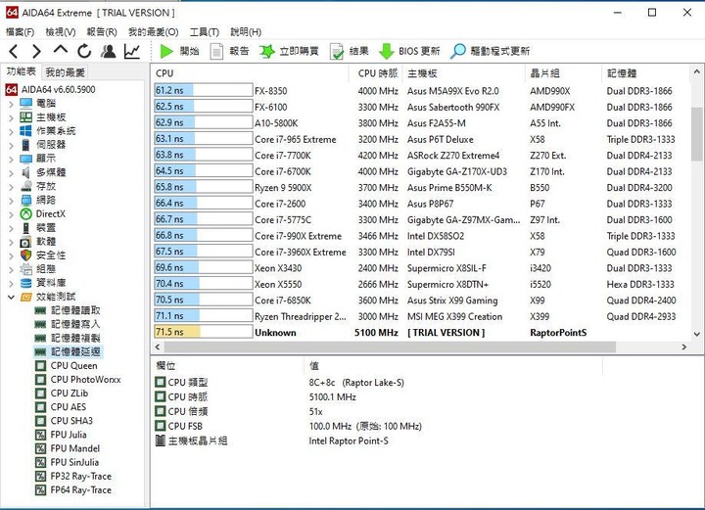Open the 檔案(F) menu
The image size is (705, 510).
tap(21, 32)
